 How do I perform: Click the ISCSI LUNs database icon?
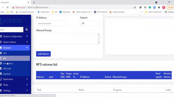tap(1, 68)
